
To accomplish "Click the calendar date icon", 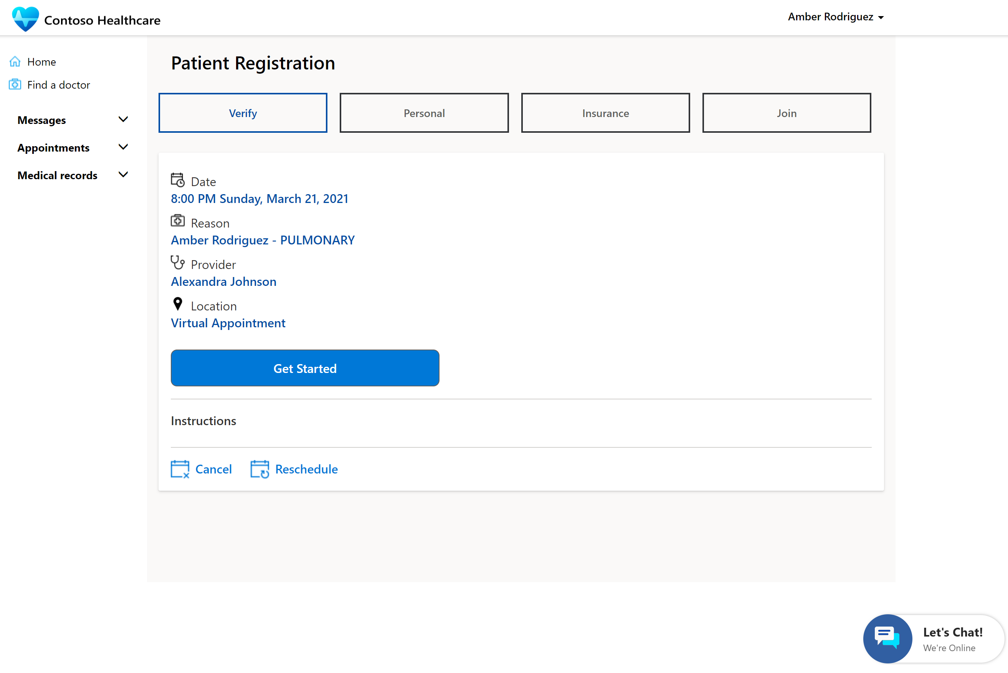I will point(177,180).
